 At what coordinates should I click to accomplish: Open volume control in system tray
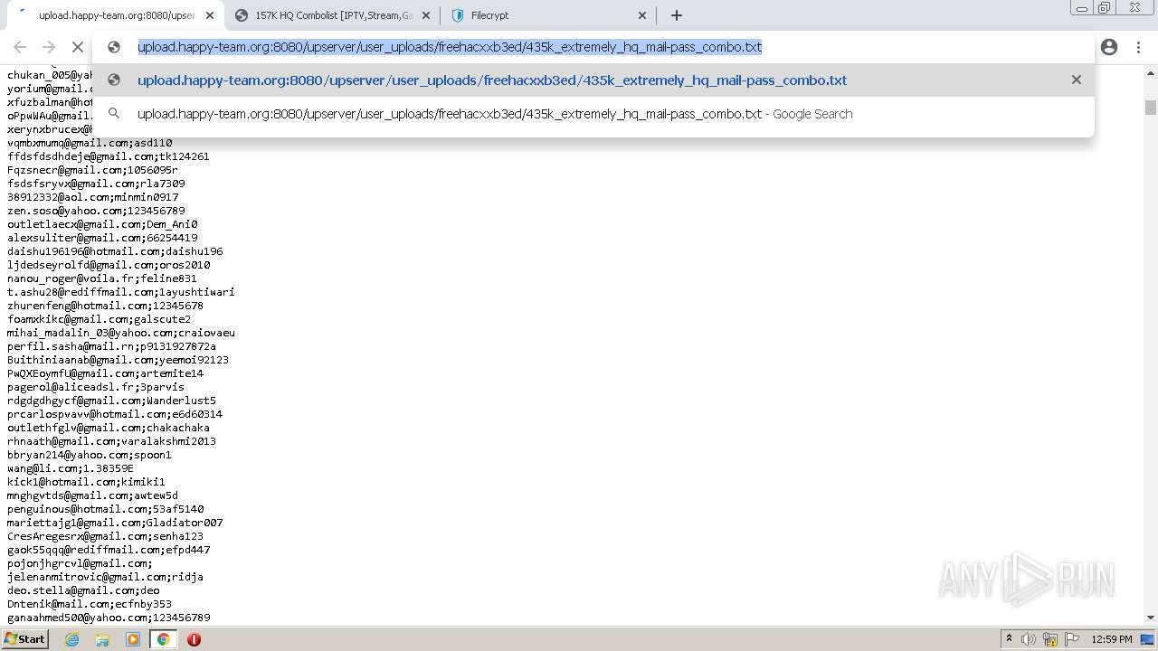point(1029,639)
